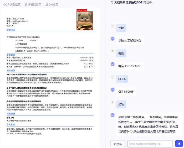The width and height of the screenshot is (184, 148).
Task: Open the 表格识别结果 tab
Action: coord(33,4)
